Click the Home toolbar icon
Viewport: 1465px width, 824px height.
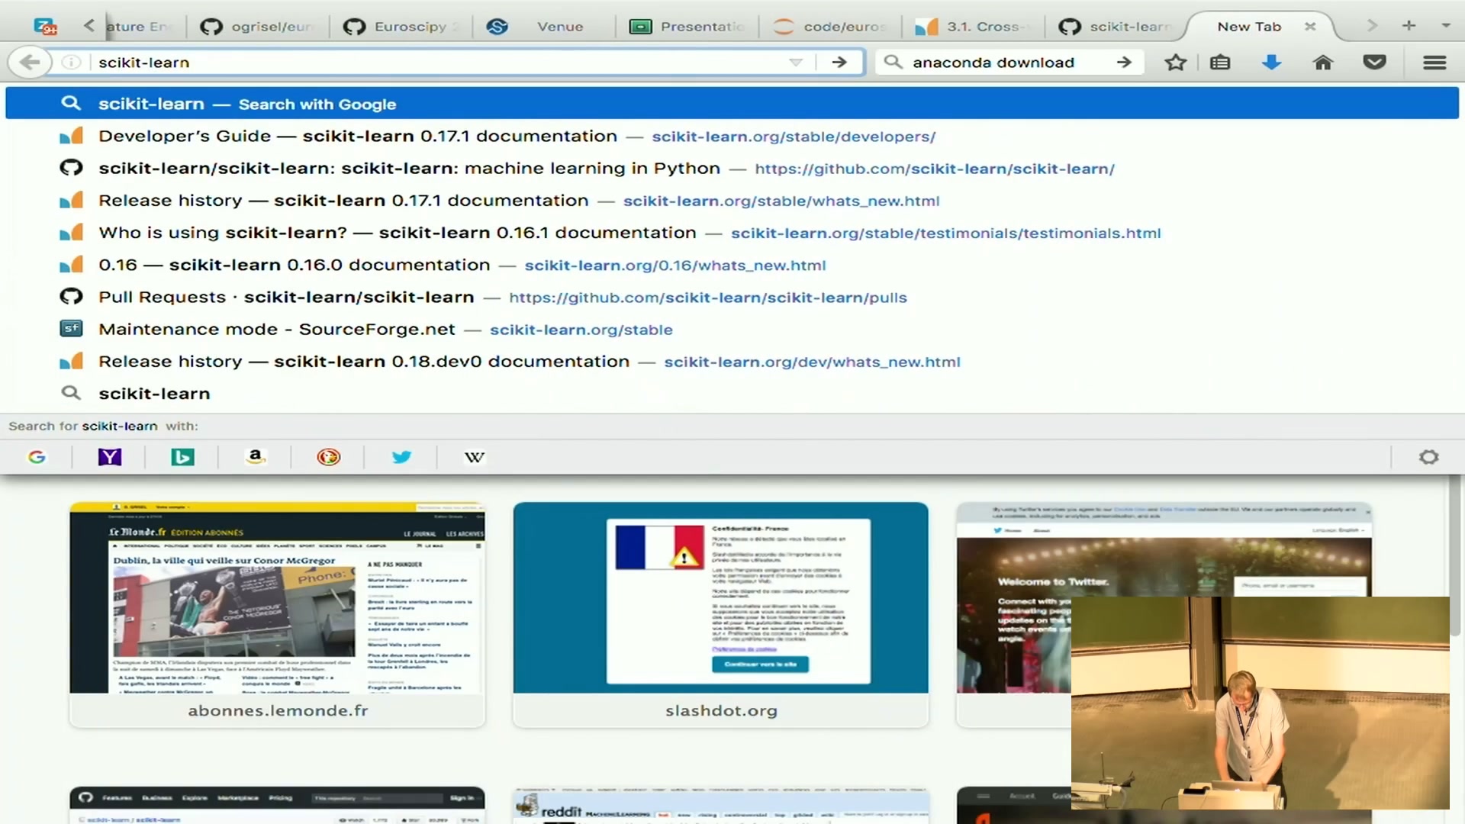click(1323, 62)
